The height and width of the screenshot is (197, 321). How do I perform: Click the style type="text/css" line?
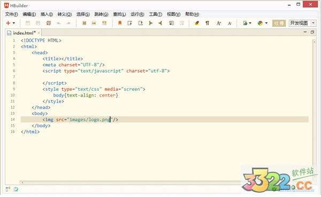coord(94,89)
